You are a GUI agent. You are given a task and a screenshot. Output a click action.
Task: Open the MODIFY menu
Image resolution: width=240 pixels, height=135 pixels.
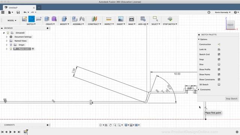click(x=64, y=24)
